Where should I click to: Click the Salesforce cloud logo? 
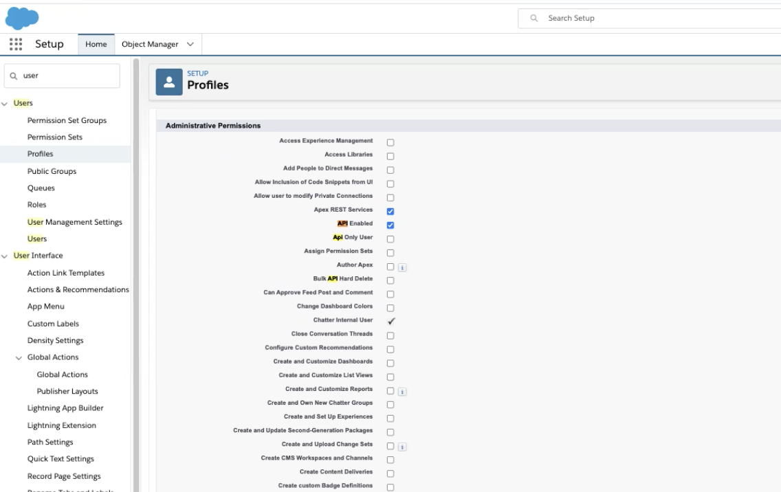pos(22,19)
